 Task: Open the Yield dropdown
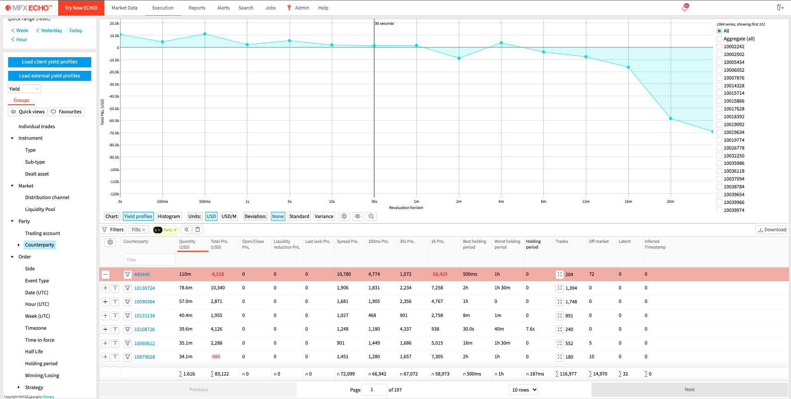point(24,89)
